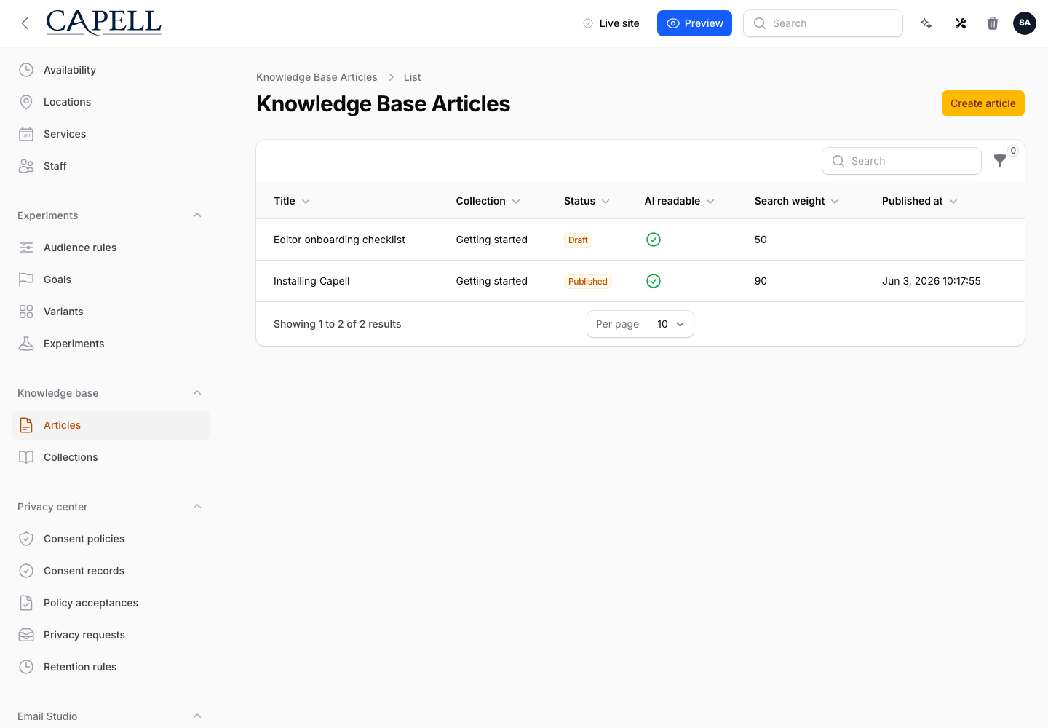Focus the table Search field

[x=902, y=161]
